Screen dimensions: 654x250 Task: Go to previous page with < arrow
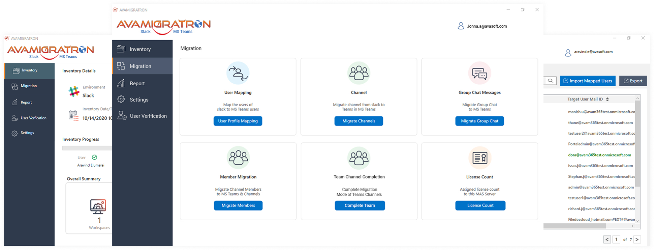607,239
